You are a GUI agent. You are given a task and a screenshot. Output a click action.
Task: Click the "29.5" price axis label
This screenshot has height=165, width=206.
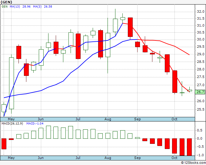point(201,47)
